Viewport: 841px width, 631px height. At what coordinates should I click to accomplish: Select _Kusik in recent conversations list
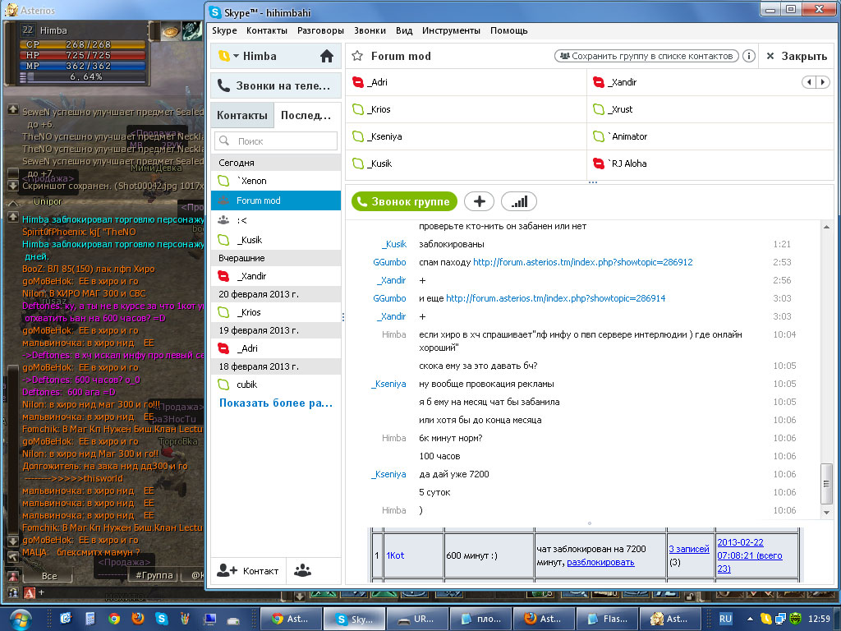coord(276,240)
